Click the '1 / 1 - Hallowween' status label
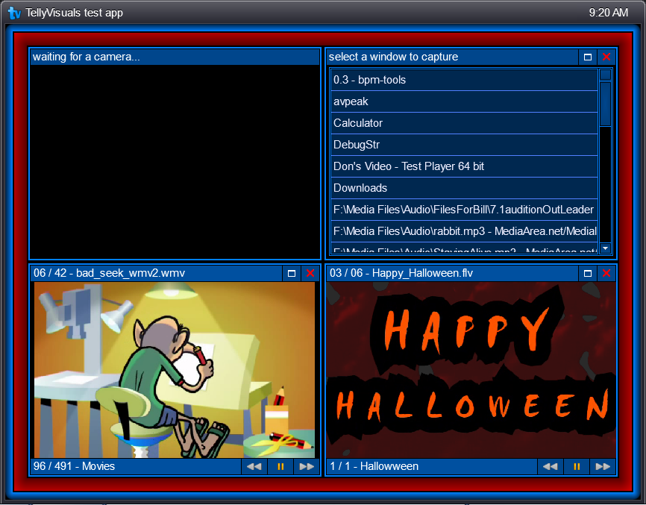Image resolution: width=646 pixels, height=505 pixels. pos(374,466)
